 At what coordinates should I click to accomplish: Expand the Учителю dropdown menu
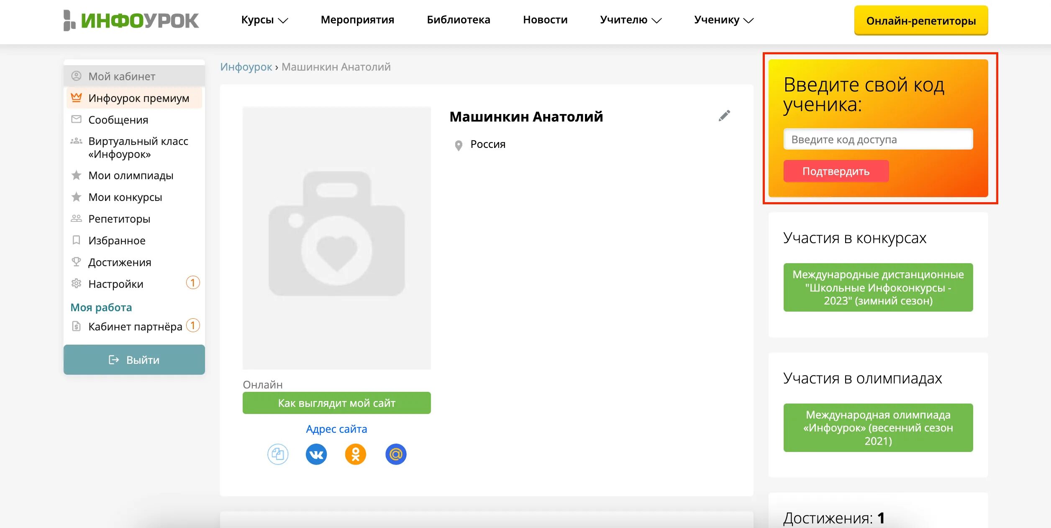tap(630, 20)
